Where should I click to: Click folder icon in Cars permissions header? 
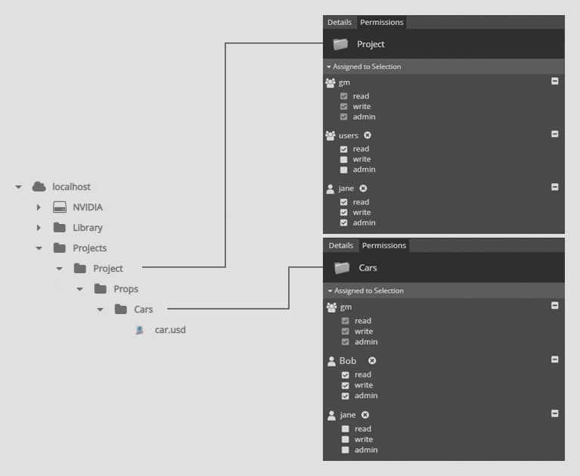(x=342, y=268)
